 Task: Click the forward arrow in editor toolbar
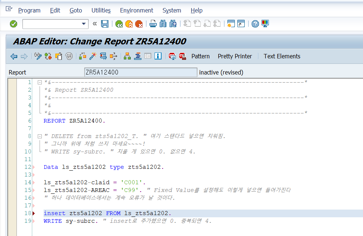point(24,57)
